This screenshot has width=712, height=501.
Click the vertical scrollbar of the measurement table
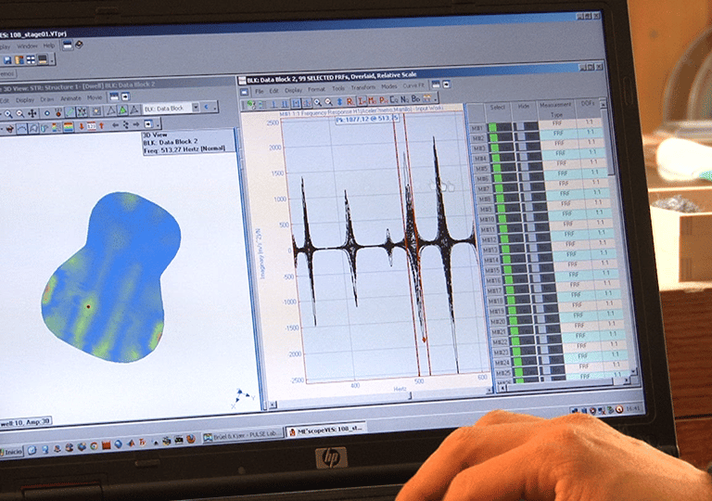[618, 237]
